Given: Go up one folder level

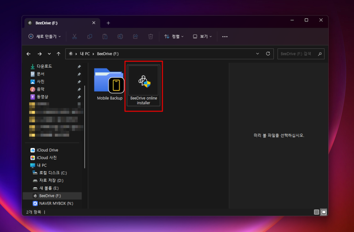Looking at the screenshot, I should coord(59,54).
